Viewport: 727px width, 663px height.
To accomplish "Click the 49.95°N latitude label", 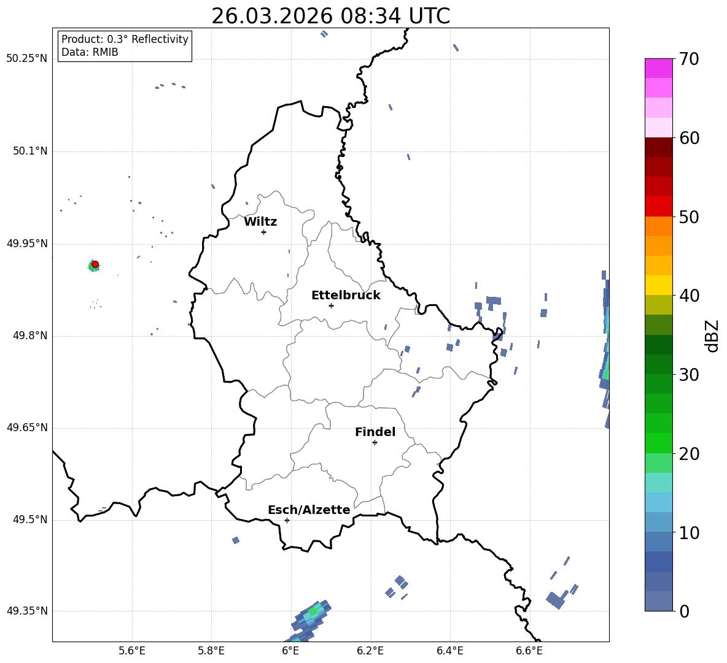I will point(27,243).
